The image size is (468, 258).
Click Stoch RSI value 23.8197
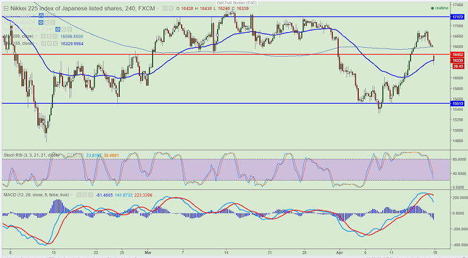(94, 155)
